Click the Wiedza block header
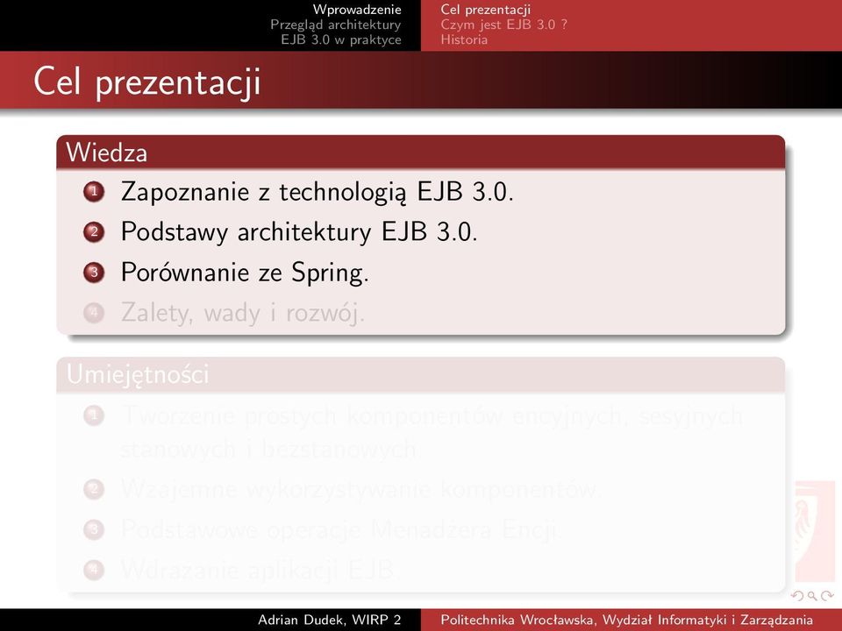This screenshot has height=631, width=842. tap(420, 152)
